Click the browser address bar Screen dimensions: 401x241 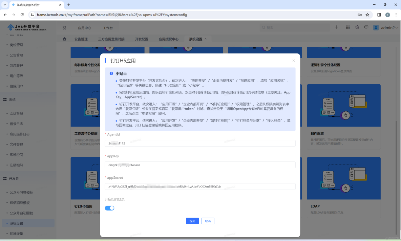coord(135,15)
